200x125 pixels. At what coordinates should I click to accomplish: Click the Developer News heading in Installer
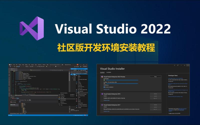tap(173, 75)
